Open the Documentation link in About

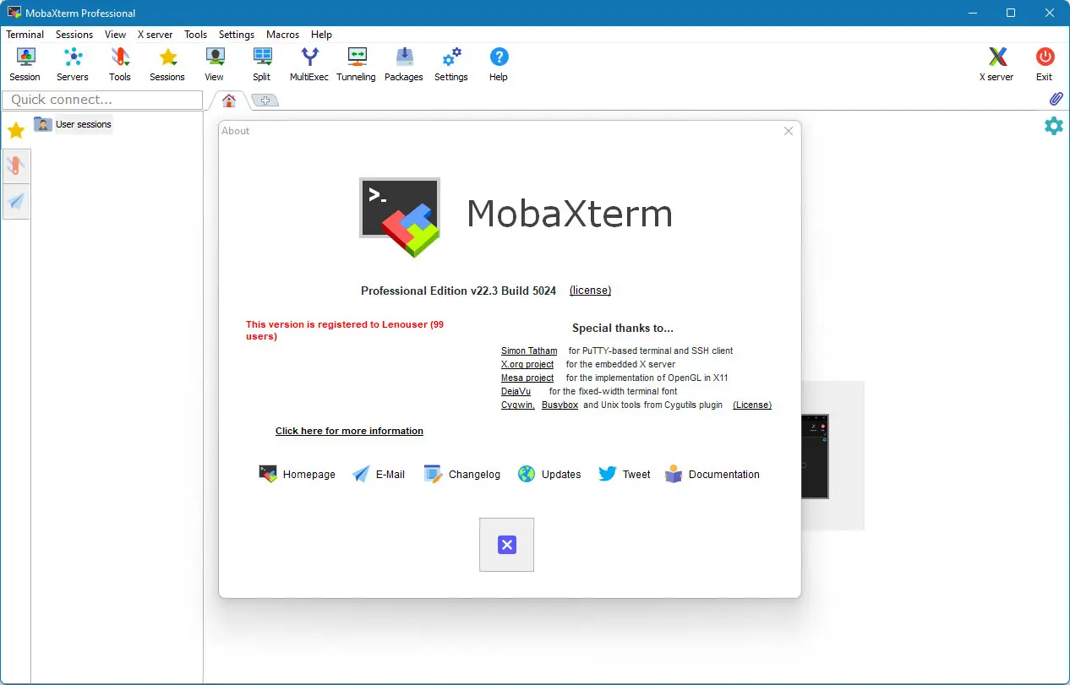(x=712, y=474)
